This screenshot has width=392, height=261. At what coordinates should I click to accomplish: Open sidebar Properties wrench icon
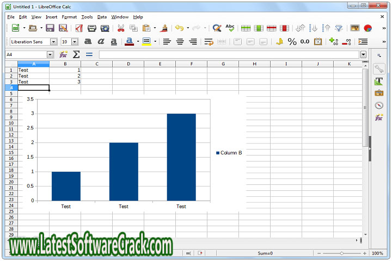pos(379,69)
